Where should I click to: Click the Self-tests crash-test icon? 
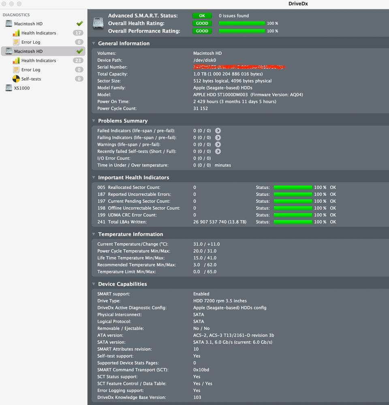click(16, 79)
